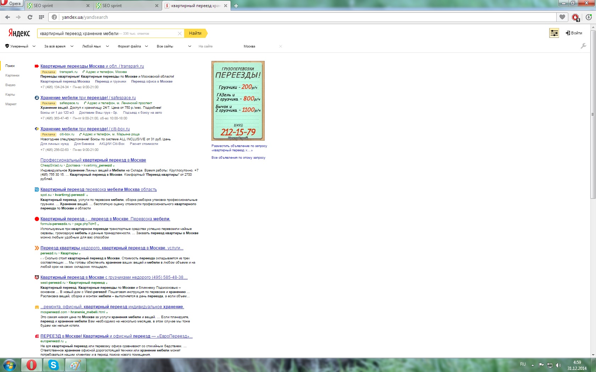596x372 pixels.
Task: Open Профессиональный квартирный переезд в Москве result
Action: [93, 160]
